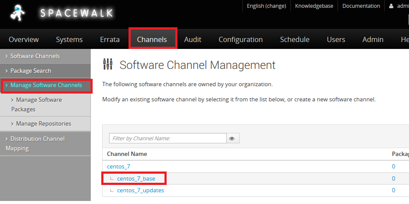Select Manage Software Channels sidebar item
Screen dimensions: 409x204
[x=45, y=85]
